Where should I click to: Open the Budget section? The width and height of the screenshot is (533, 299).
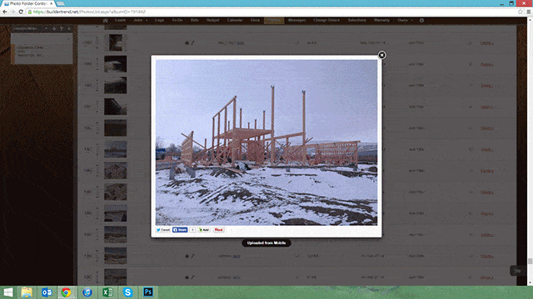click(x=213, y=20)
